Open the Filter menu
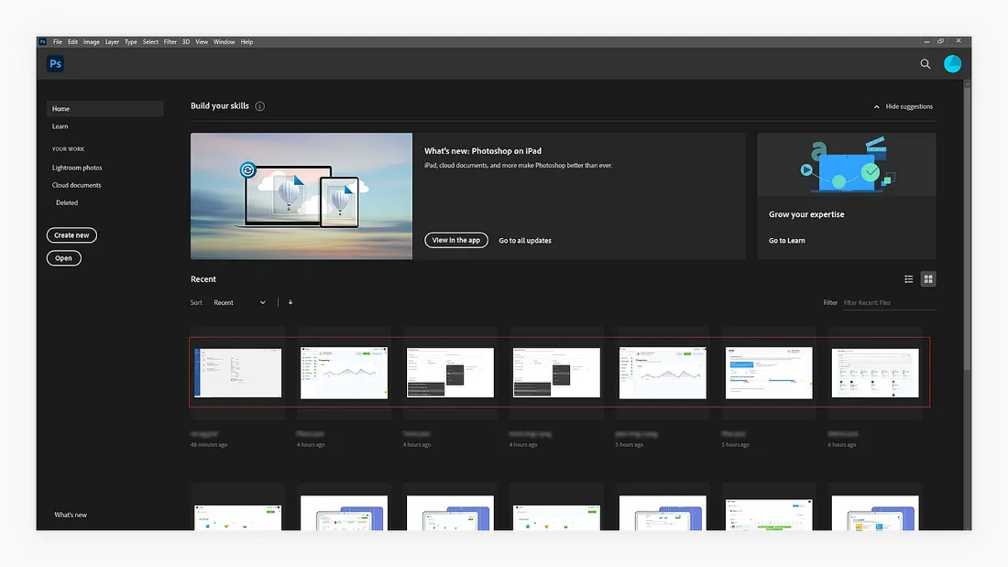This screenshot has width=1008, height=567. pyautogui.click(x=170, y=42)
